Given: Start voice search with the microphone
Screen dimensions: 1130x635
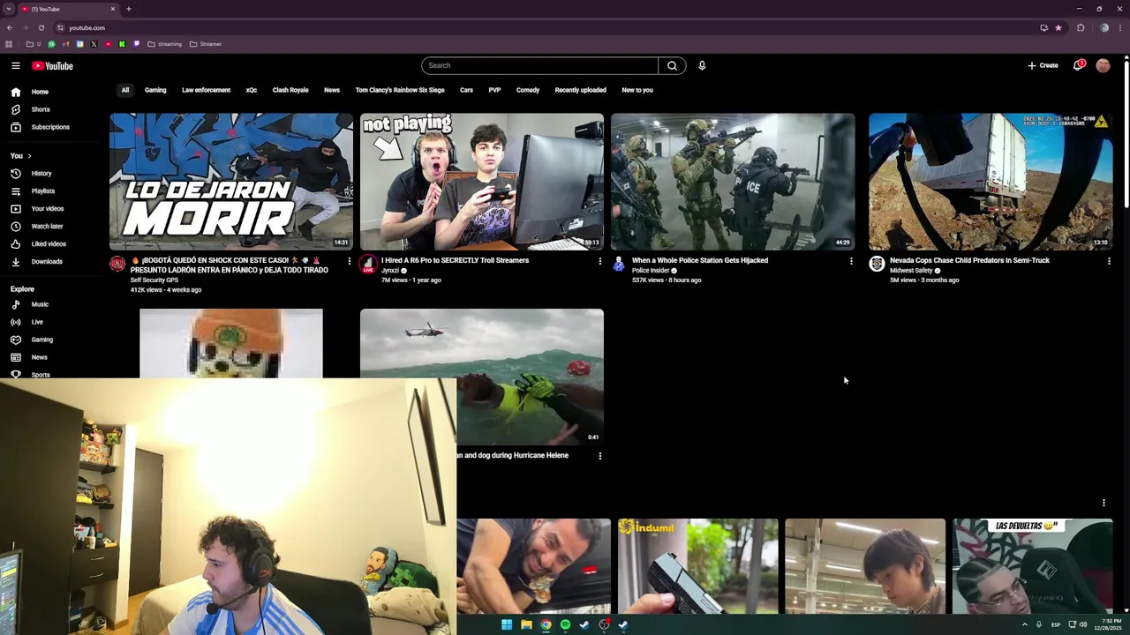Looking at the screenshot, I should point(702,65).
